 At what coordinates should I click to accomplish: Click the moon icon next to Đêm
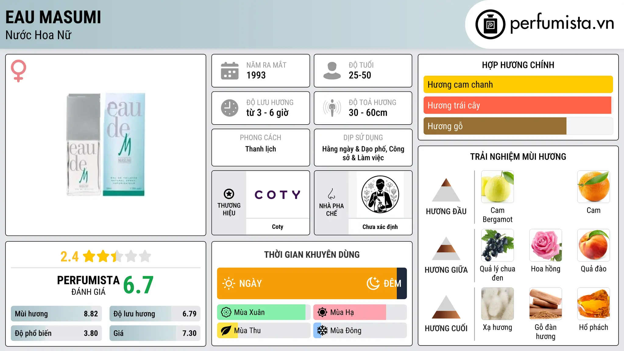coord(373,283)
